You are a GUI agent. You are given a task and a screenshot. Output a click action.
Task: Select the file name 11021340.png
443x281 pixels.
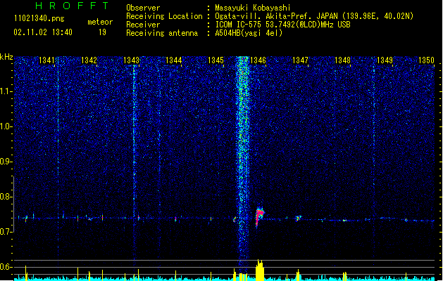(x=39, y=18)
